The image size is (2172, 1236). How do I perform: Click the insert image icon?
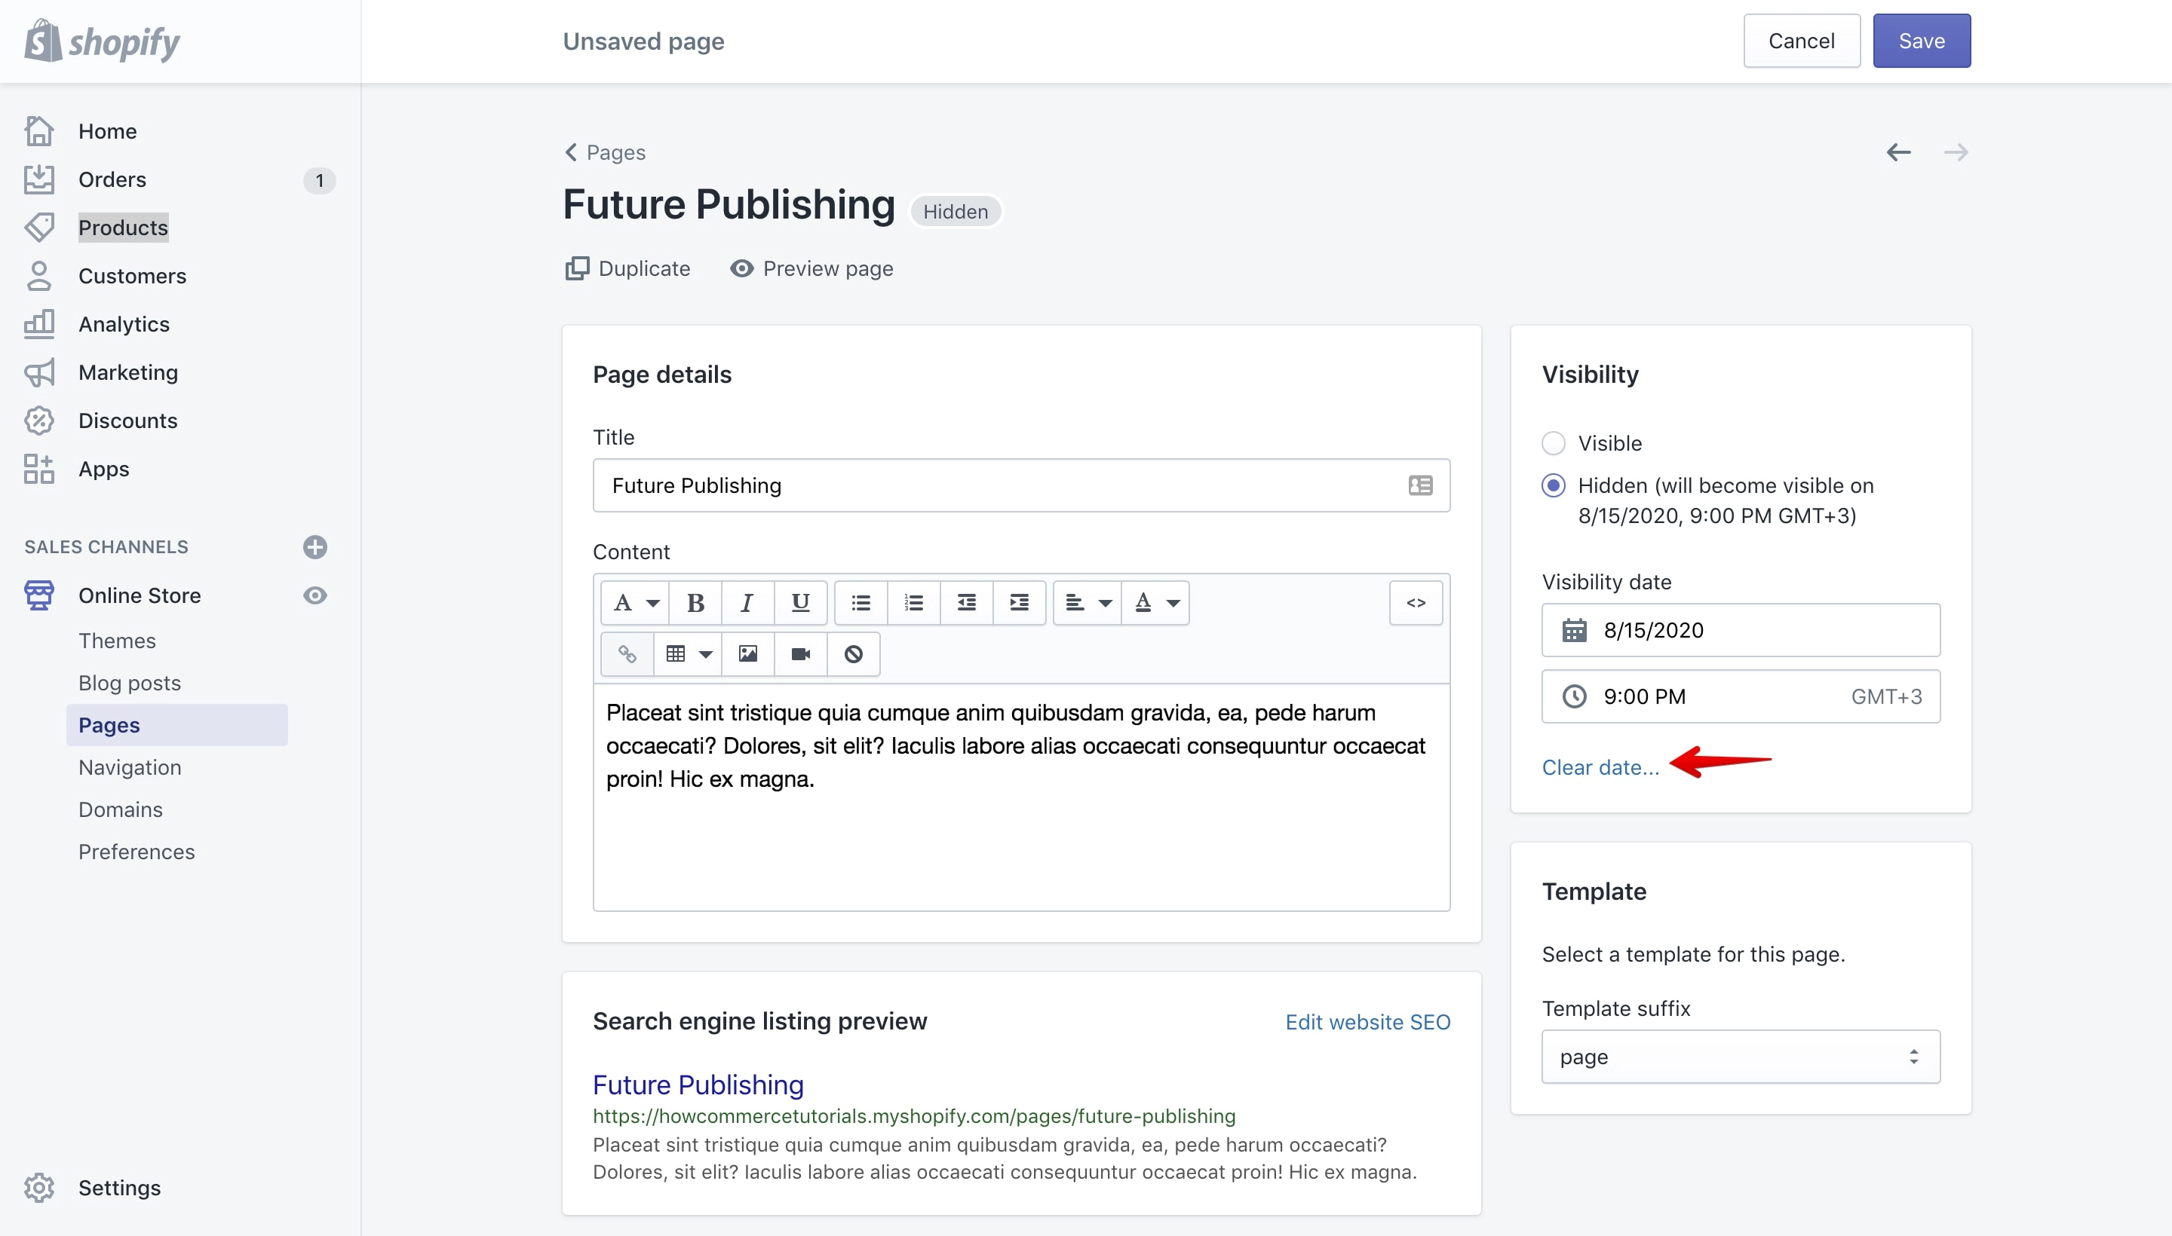click(x=747, y=653)
